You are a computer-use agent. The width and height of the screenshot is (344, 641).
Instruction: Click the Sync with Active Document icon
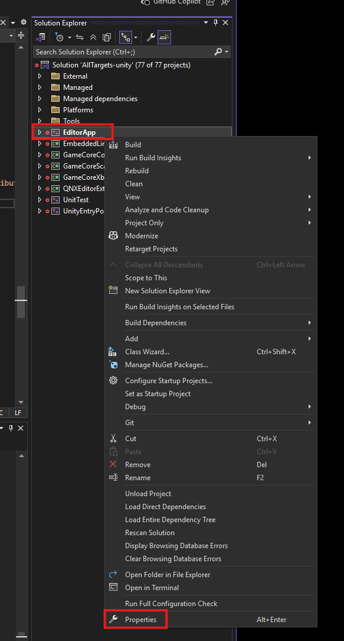tap(80, 38)
